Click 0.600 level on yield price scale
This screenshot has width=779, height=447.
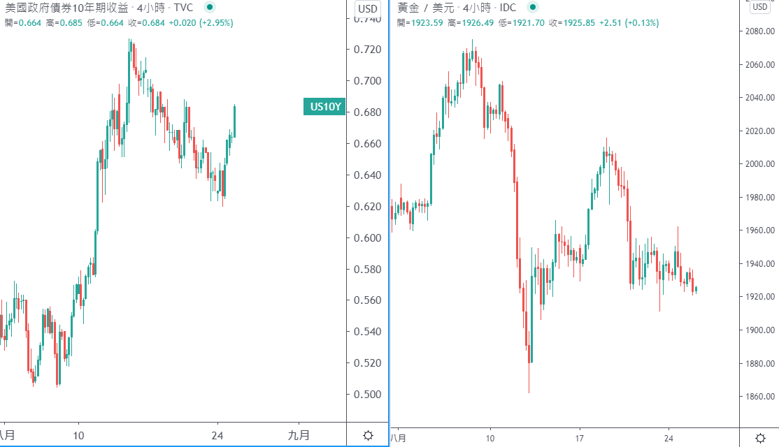(367, 238)
